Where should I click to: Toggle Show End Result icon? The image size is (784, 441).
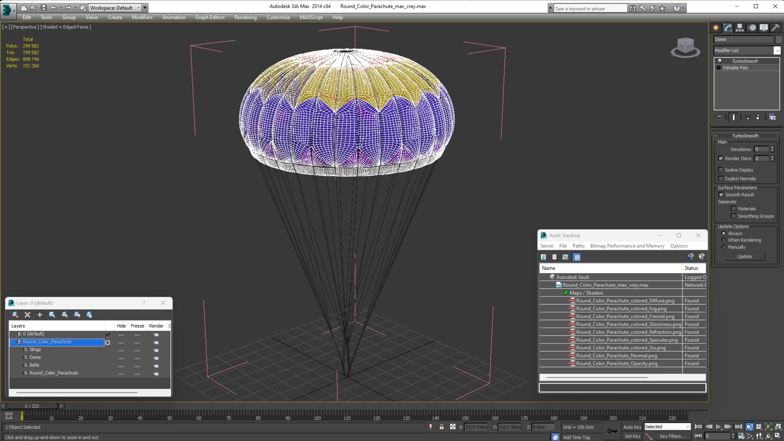733,117
